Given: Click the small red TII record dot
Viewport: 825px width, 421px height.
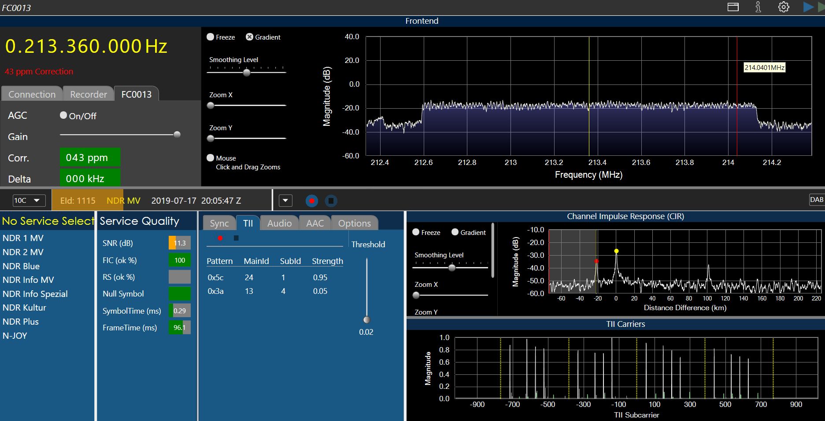Looking at the screenshot, I should (x=220, y=238).
